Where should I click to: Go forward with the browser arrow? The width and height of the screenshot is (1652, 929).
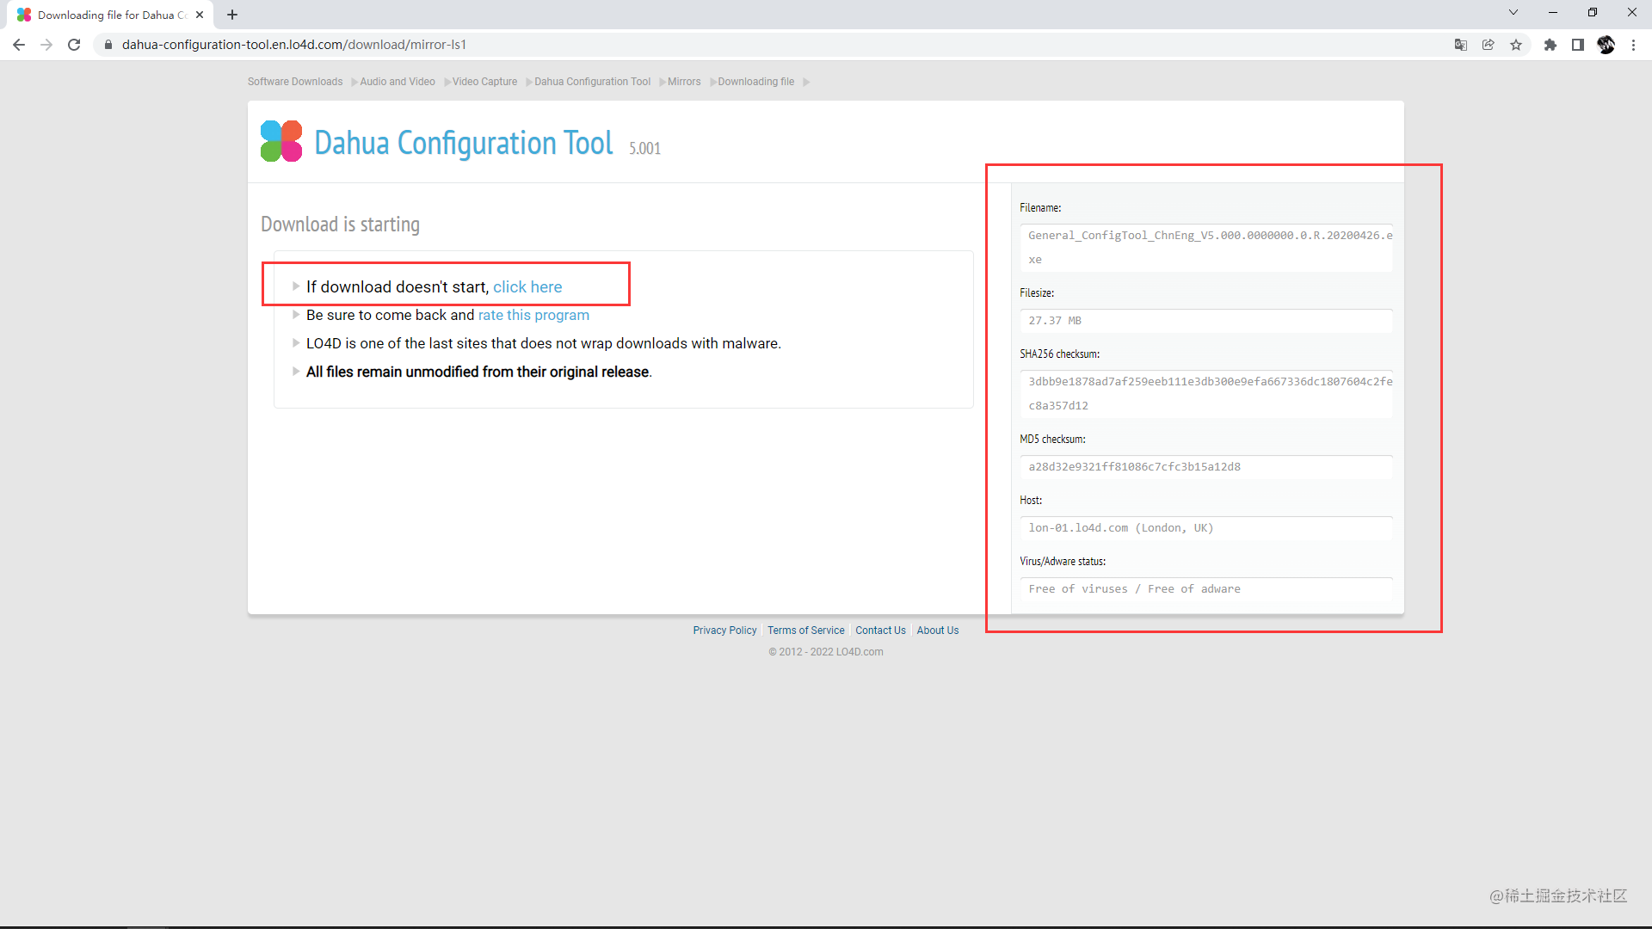46,45
